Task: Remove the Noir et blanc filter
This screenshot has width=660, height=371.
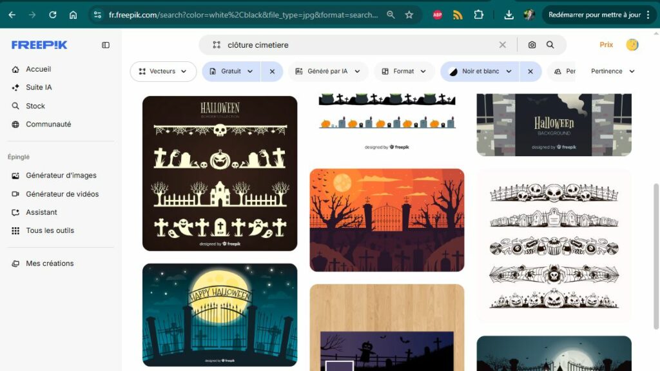Action: pyautogui.click(x=530, y=72)
